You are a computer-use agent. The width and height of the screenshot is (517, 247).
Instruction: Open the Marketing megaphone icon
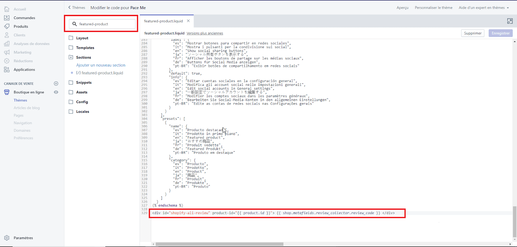click(x=7, y=52)
